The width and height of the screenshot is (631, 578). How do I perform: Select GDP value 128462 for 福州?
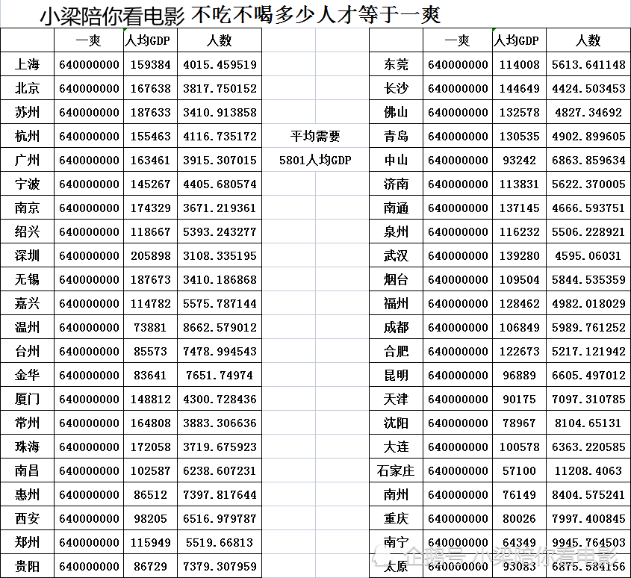(x=519, y=302)
